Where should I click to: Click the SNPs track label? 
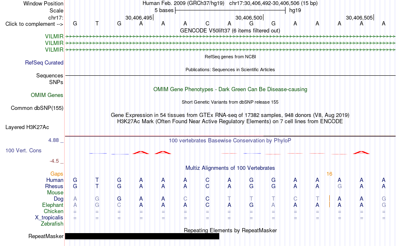(x=56, y=82)
